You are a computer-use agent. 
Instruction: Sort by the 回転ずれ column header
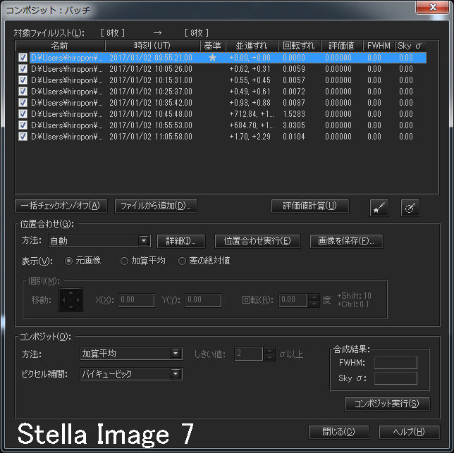pyautogui.click(x=300, y=46)
